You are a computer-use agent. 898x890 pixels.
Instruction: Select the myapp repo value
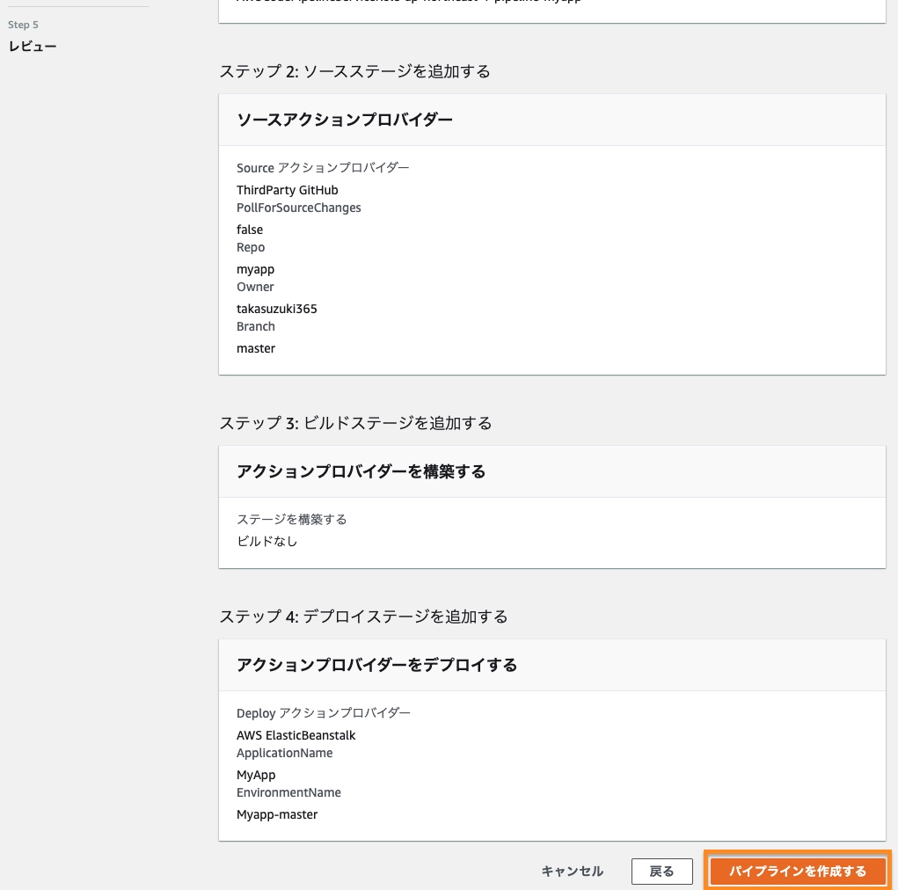255,269
